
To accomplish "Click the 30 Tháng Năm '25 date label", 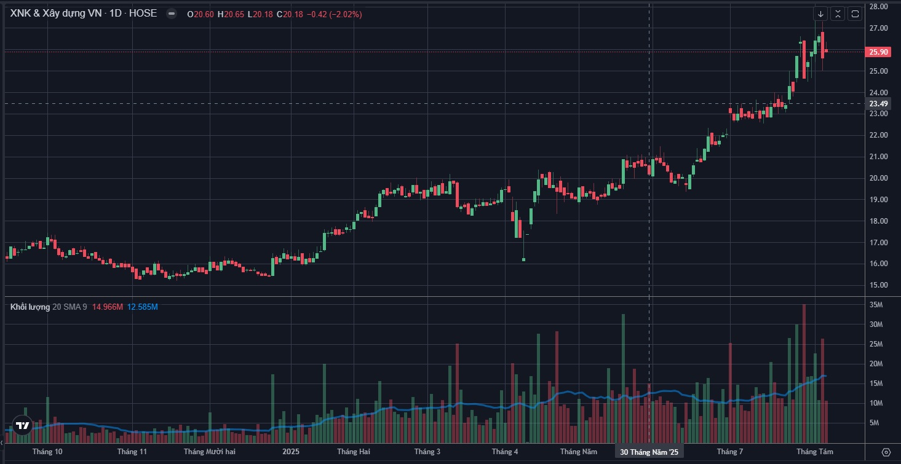I will click(x=649, y=452).
